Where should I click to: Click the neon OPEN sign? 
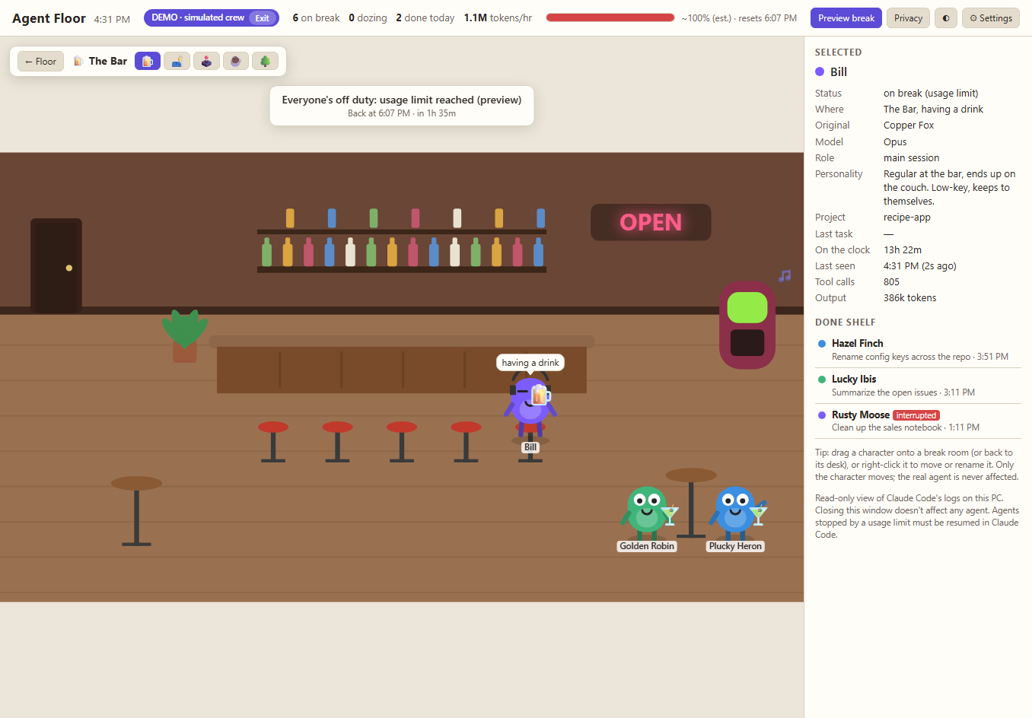651,222
